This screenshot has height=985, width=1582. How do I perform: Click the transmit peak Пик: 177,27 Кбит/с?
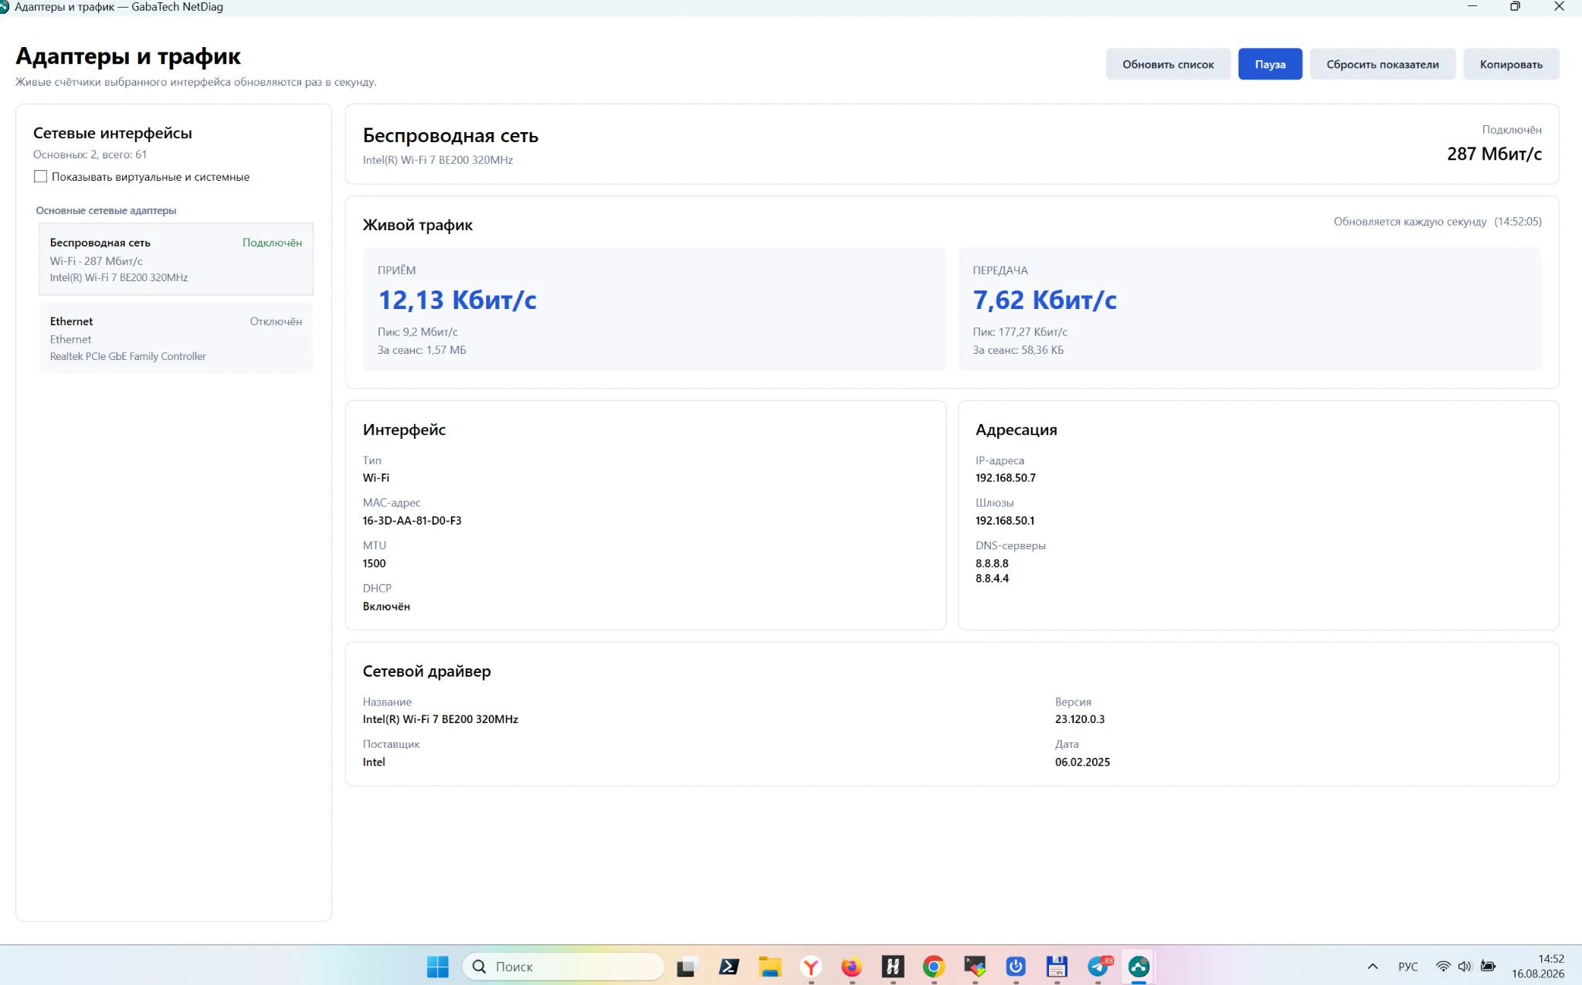tap(1020, 332)
